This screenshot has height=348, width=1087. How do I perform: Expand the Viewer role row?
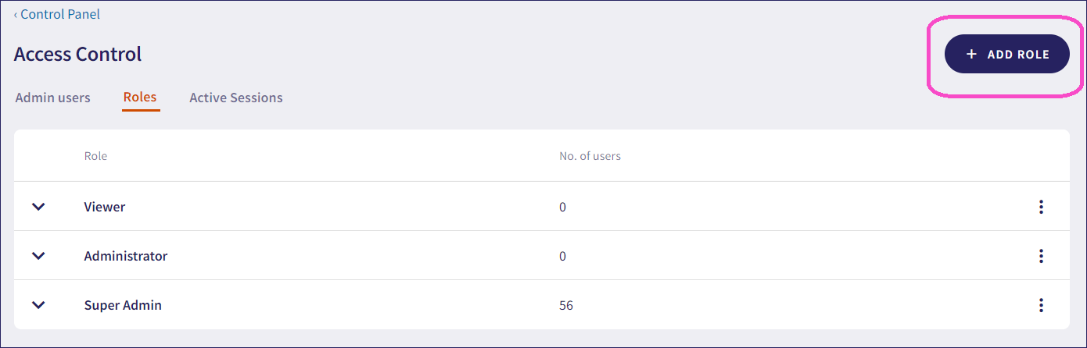pos(38,207)
